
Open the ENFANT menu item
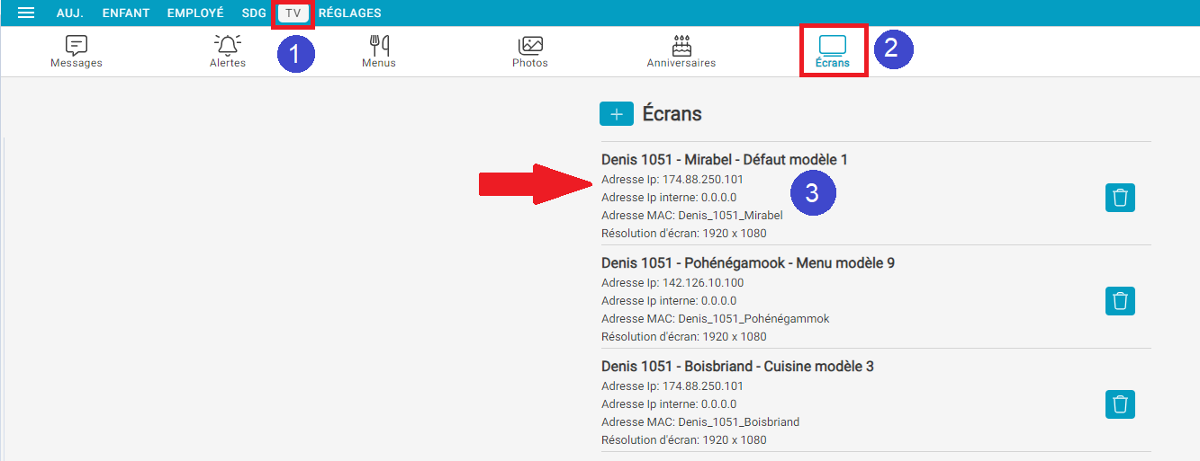tap(126, 13)
